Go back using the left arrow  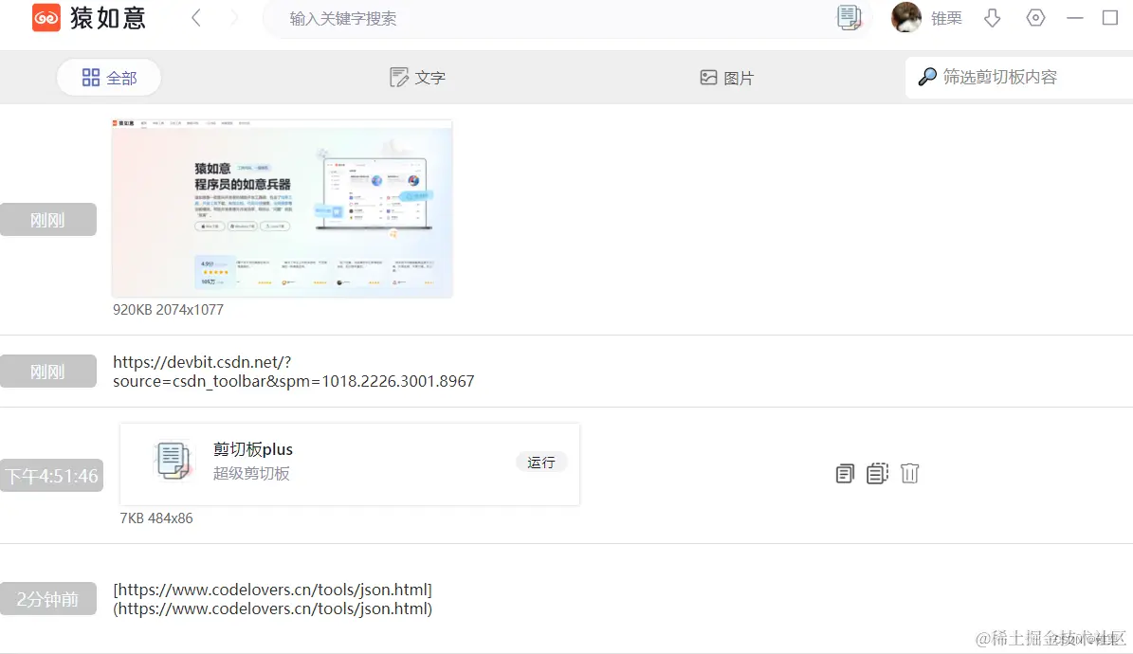tap(196, 18)
